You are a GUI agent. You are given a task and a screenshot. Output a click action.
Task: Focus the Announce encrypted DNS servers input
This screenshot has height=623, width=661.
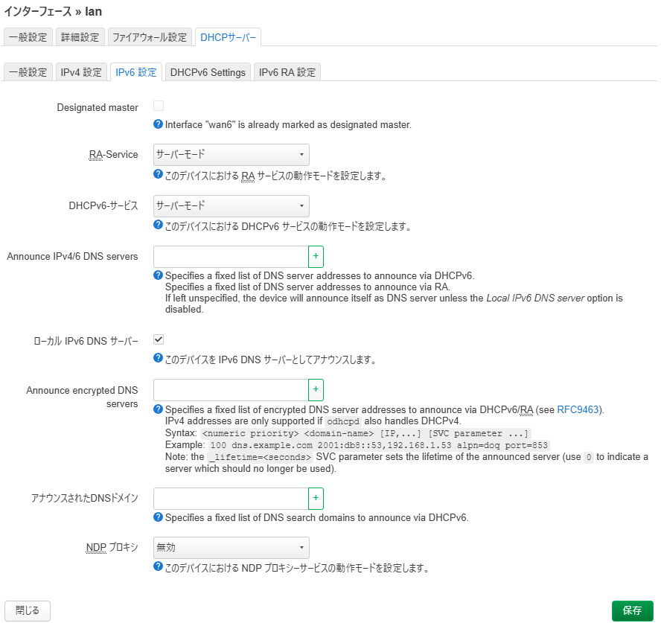coord(231,390)
